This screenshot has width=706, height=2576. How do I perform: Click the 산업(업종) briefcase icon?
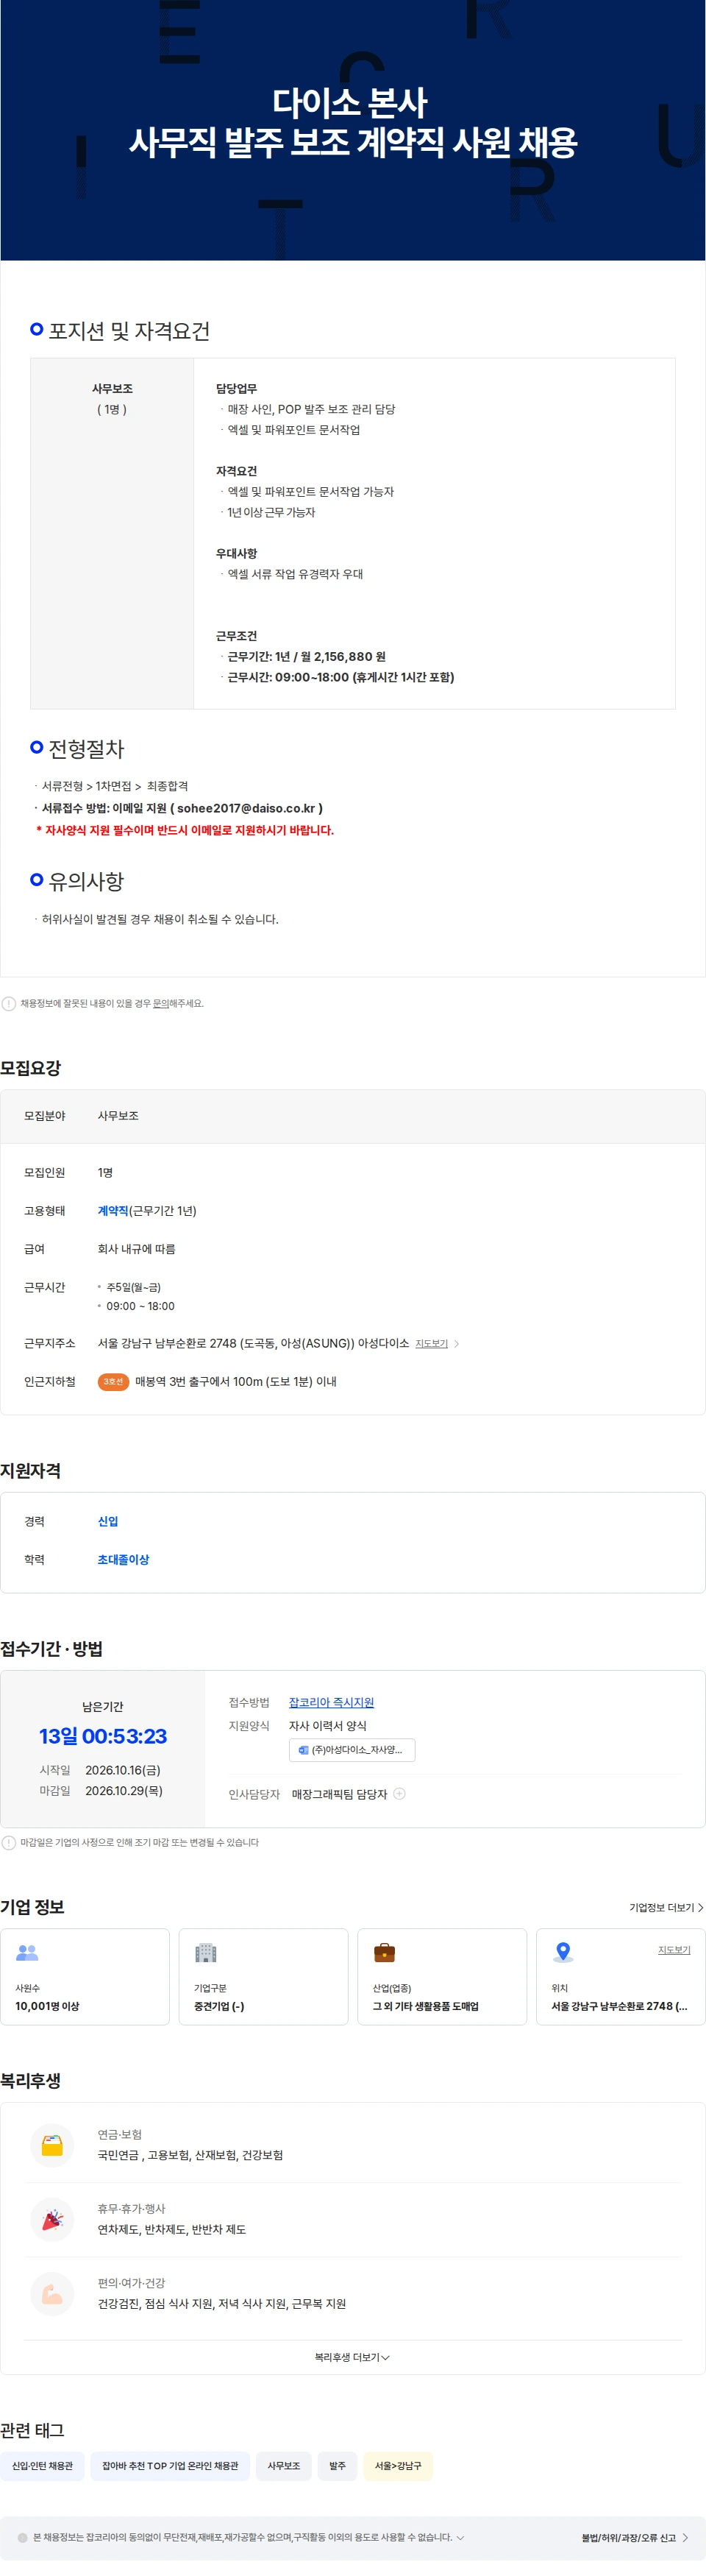pyautogui.click(x=385, y=1952)
